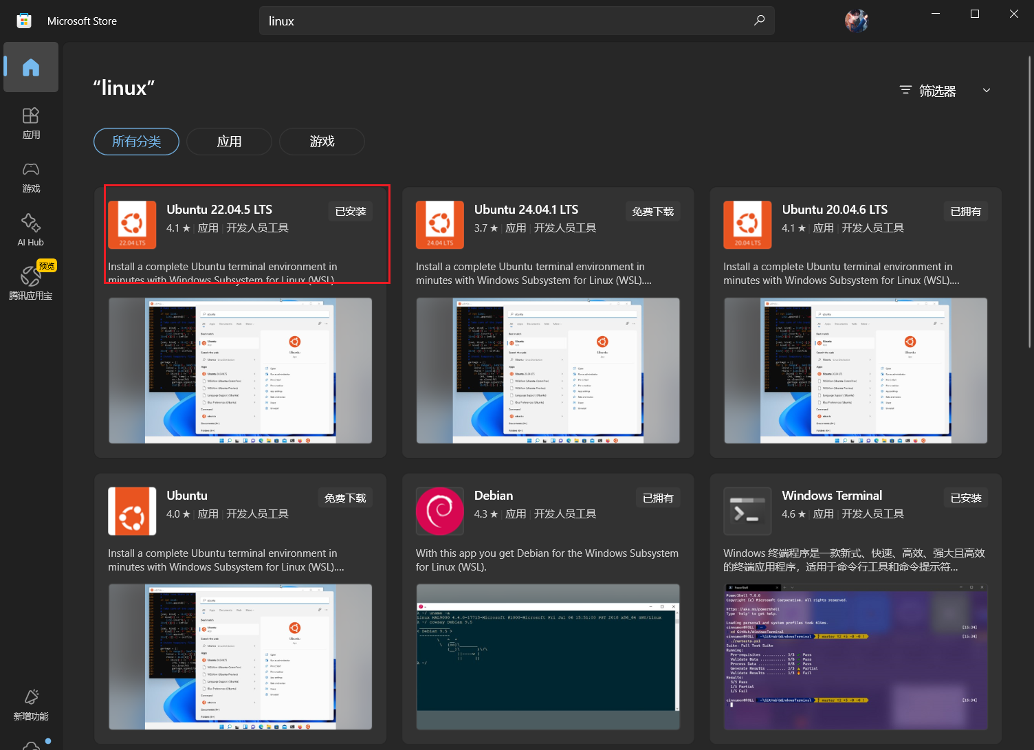The image size is (1034, 750).
Task: Click the 4.0 ★ rating on plain Ubuntu
Action: (x=178, y=514)
